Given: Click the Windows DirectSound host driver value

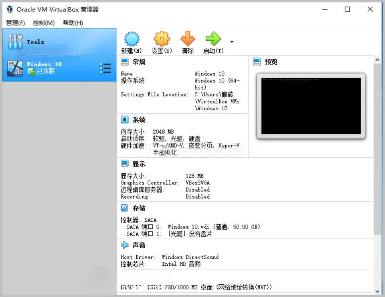Looking at the screenshot, I should click(x=190, y=257).
